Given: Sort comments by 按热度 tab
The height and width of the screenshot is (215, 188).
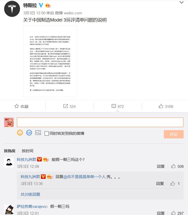Looking at the screenshot, I should coord(10,151).
